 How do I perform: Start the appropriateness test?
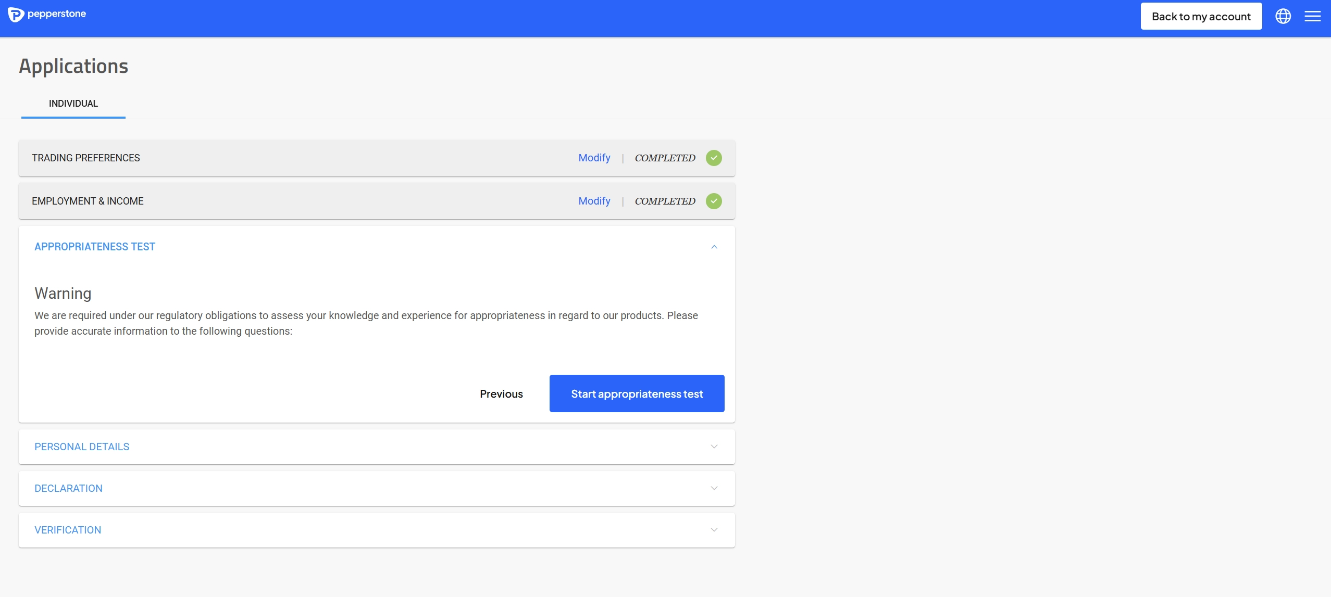click(x=637, y=393)
